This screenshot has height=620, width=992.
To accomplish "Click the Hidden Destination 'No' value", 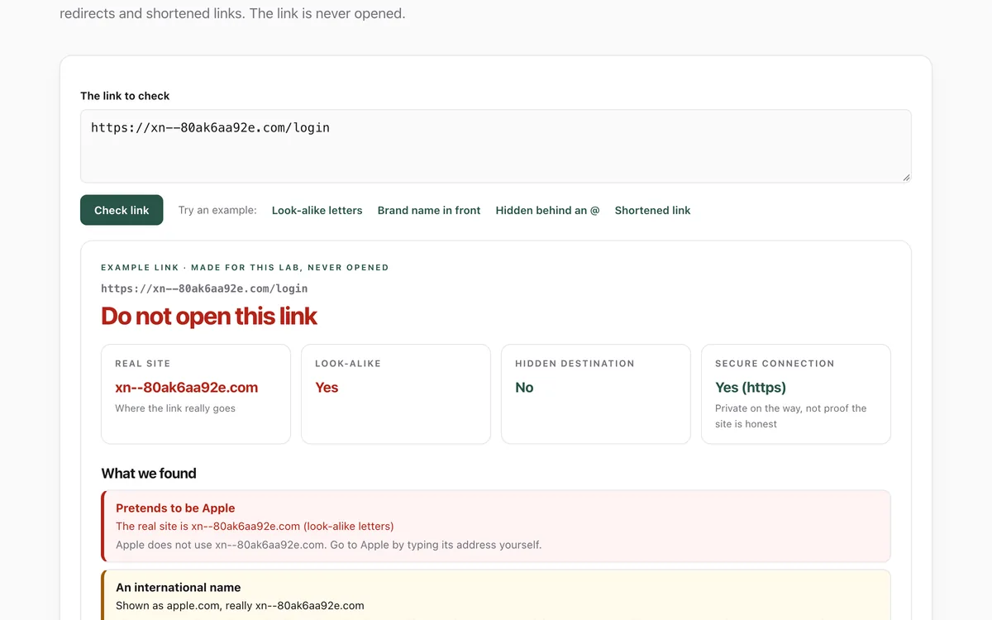I will (x=524, y=387).
